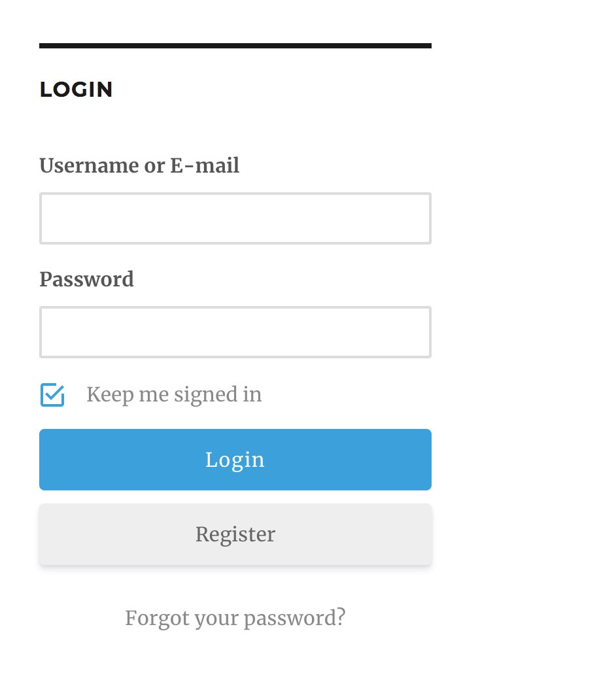The height and width of the screenshot is (680, 599).
Task: Click the "Keep me signed in" label text
Action: (x=174, y=395)
